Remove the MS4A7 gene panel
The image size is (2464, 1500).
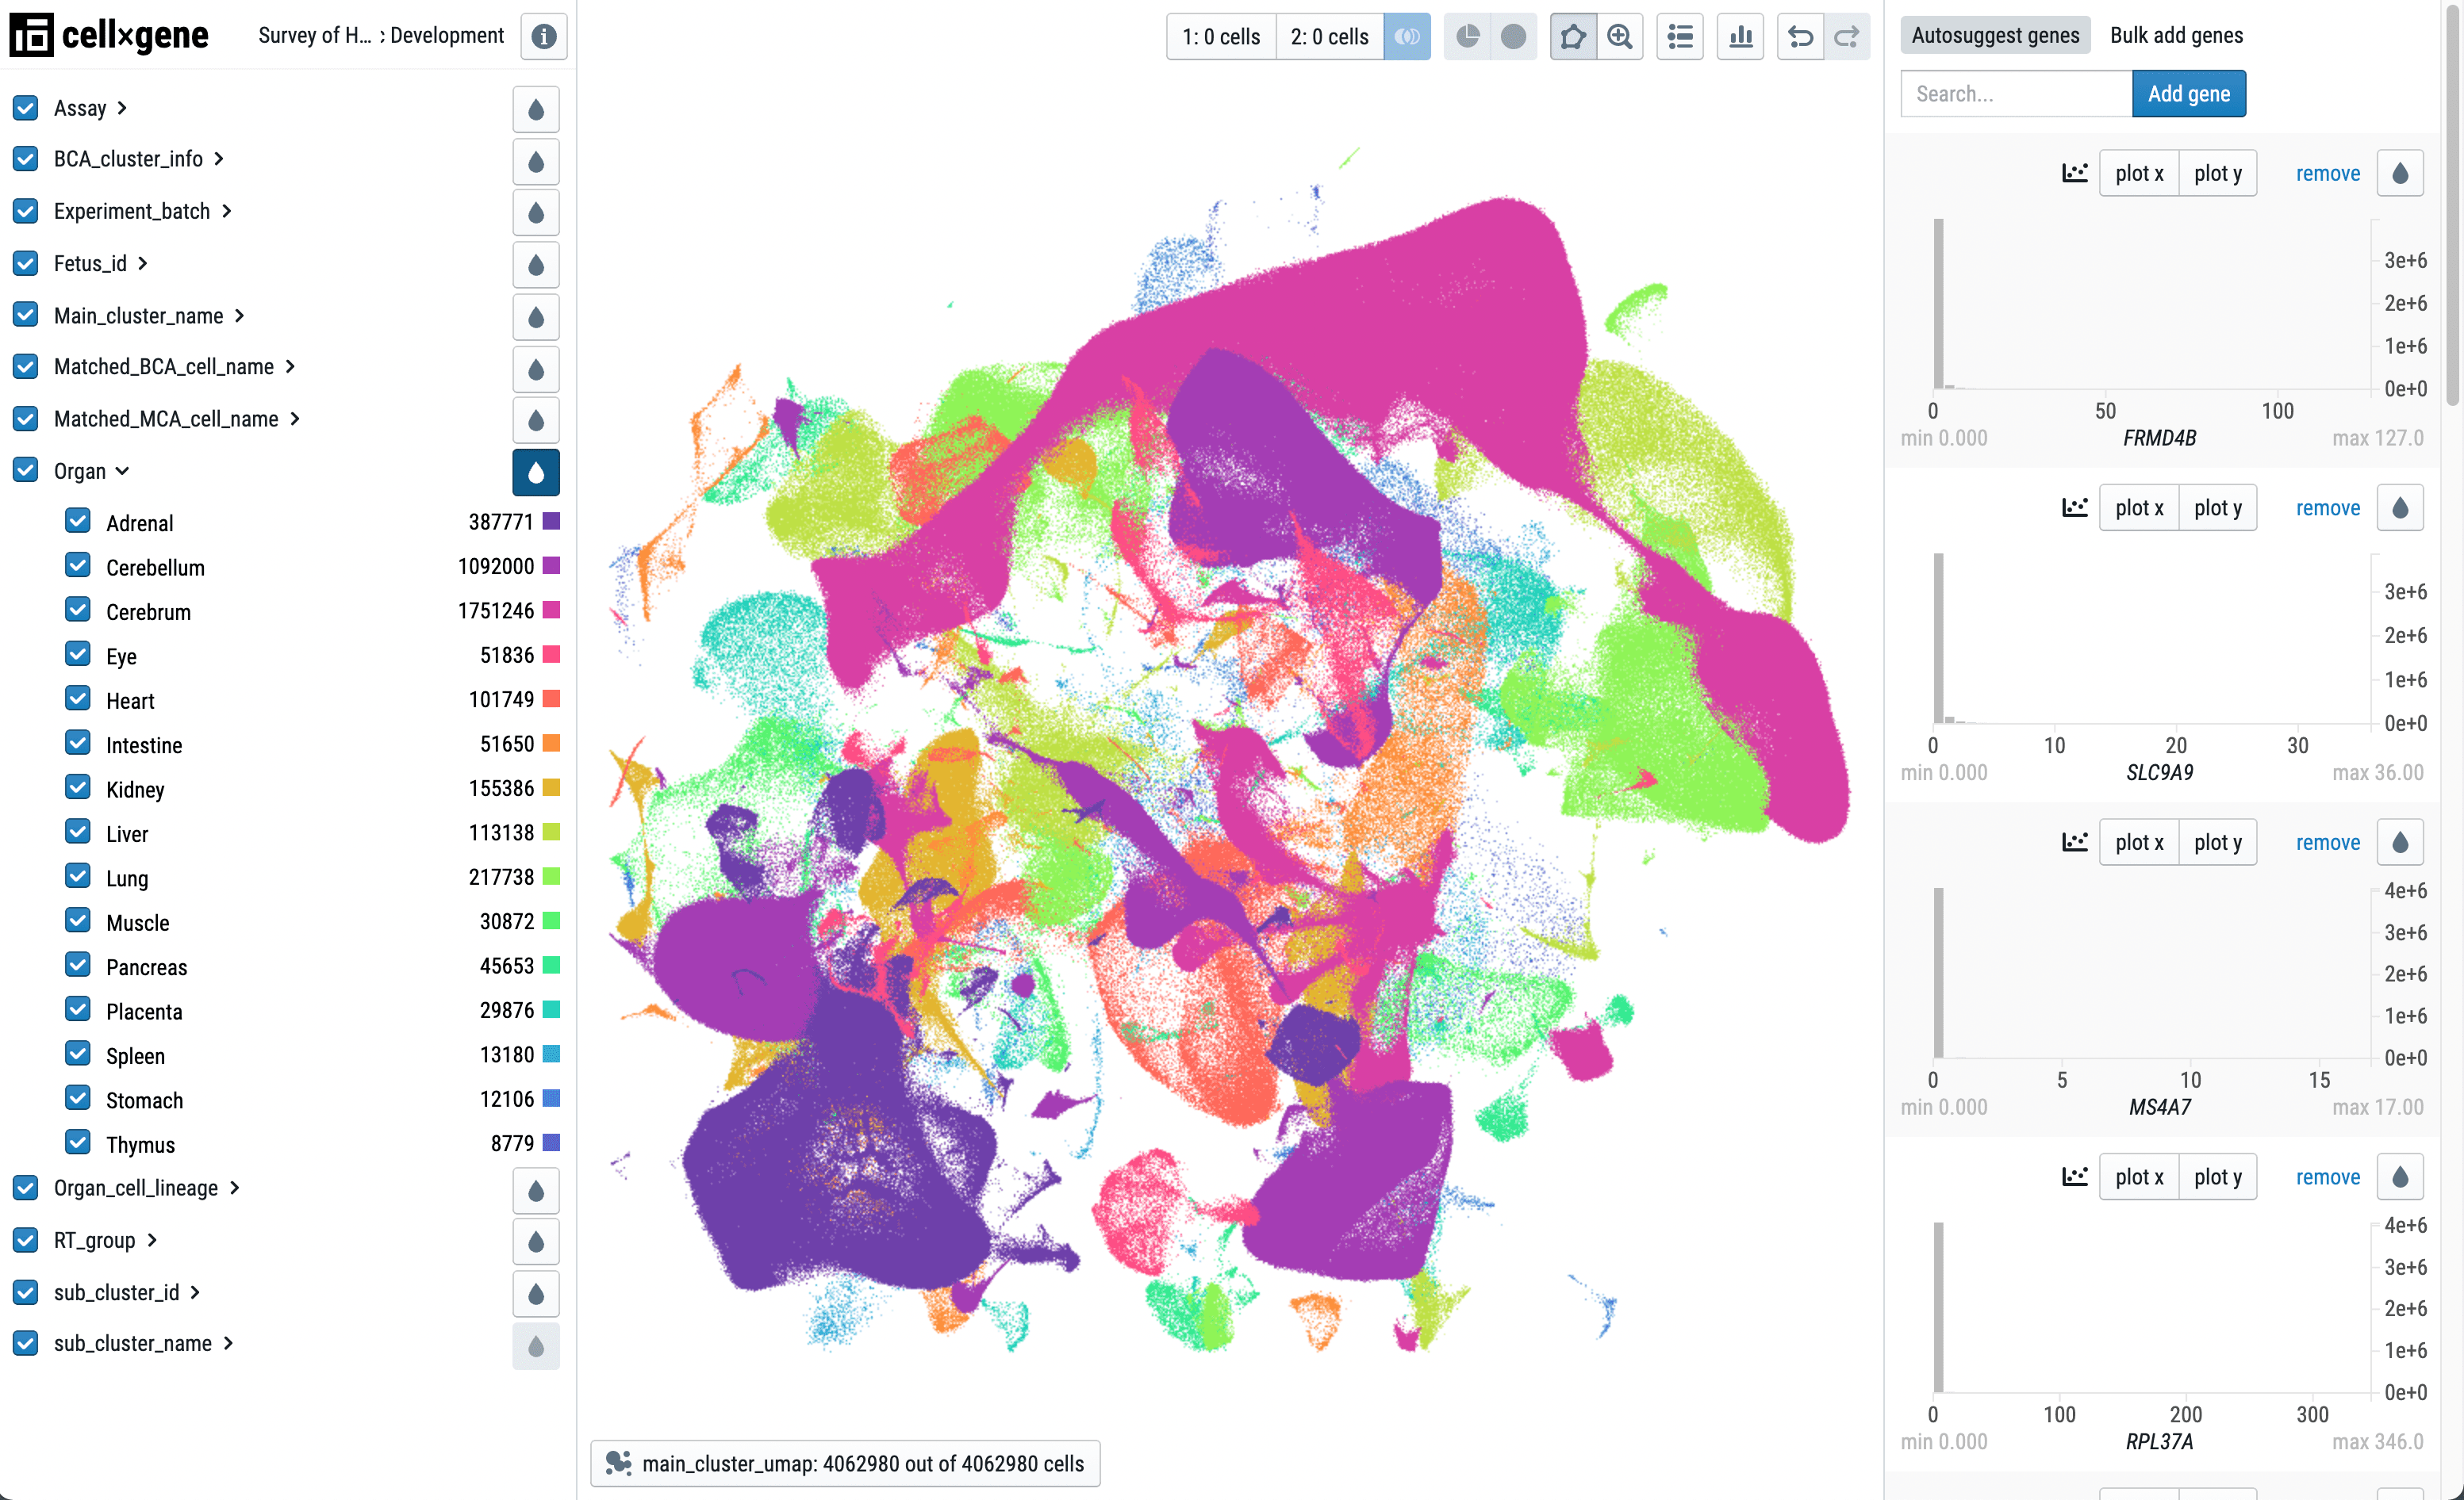2327,841
